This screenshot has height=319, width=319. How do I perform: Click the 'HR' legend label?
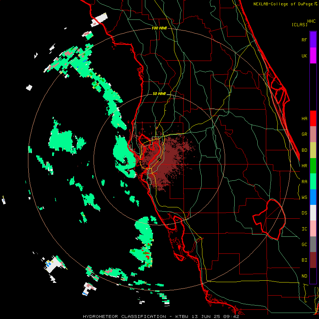coord(304,166)
